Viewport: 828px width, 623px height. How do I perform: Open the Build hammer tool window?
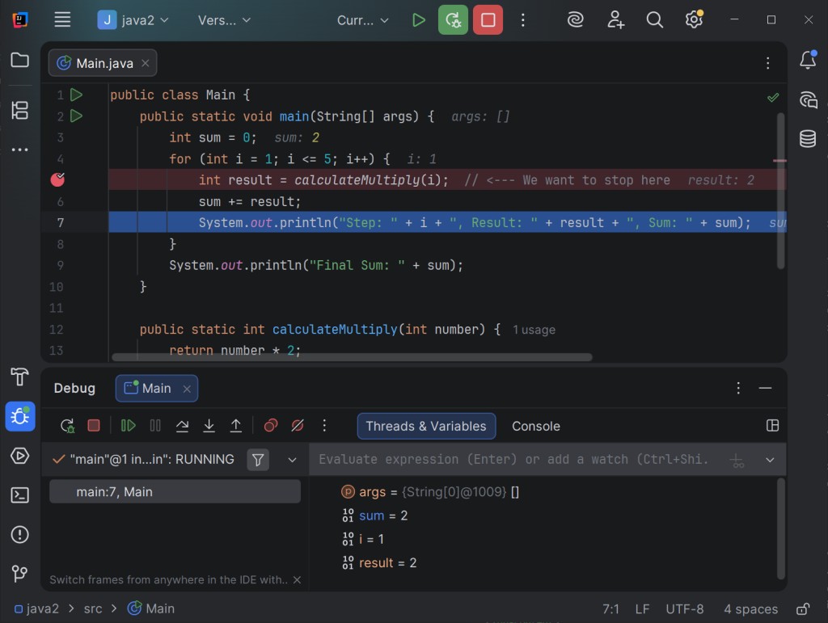click(19, 377)
